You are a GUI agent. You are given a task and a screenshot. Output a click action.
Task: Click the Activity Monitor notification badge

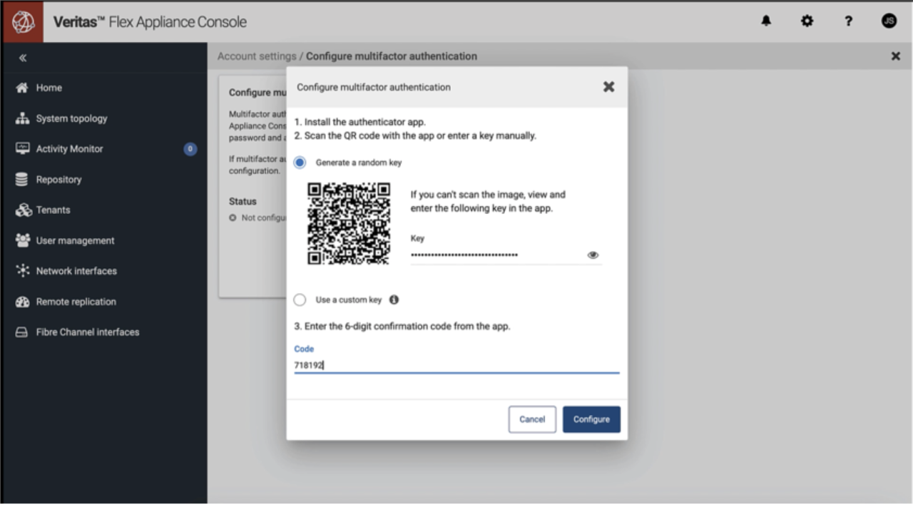pos(190,149)
